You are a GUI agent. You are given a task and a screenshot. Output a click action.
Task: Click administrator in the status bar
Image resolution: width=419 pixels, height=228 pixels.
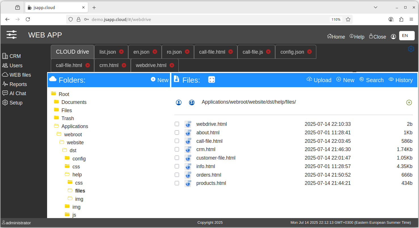16,223
